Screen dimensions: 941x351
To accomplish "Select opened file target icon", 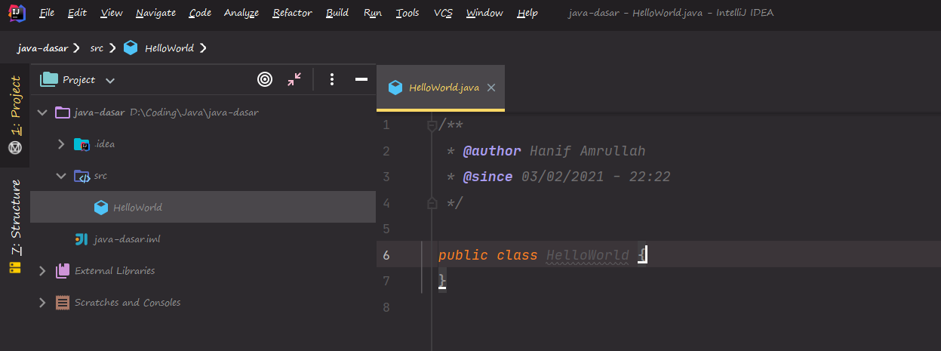I will (x=265, y=79).
